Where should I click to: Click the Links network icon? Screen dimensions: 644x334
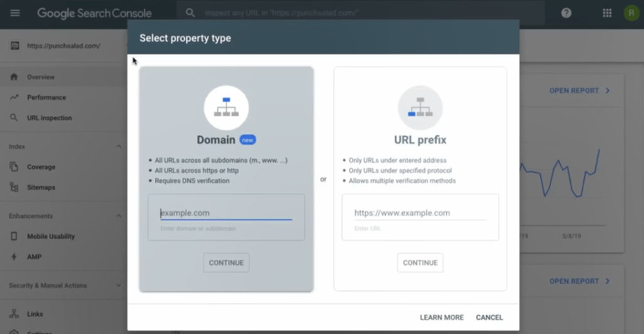14,314
